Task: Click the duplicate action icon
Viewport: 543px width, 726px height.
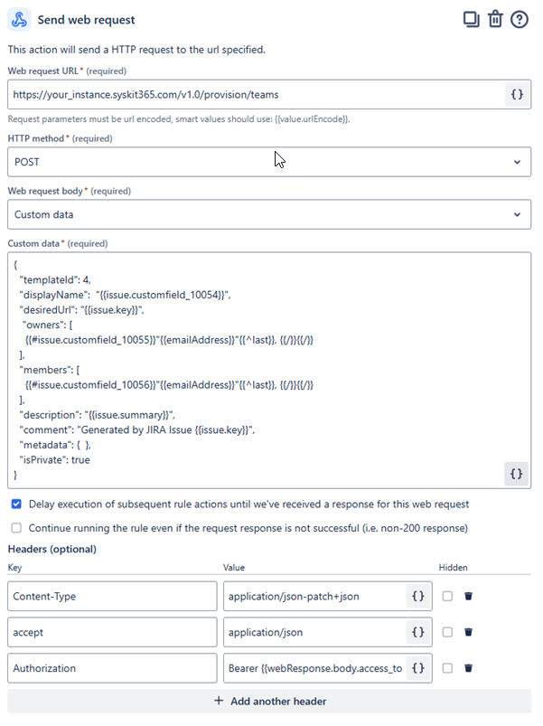Action: tap(471, 19)
